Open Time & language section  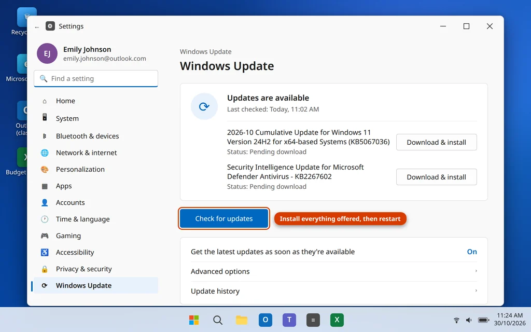(96, 219)
